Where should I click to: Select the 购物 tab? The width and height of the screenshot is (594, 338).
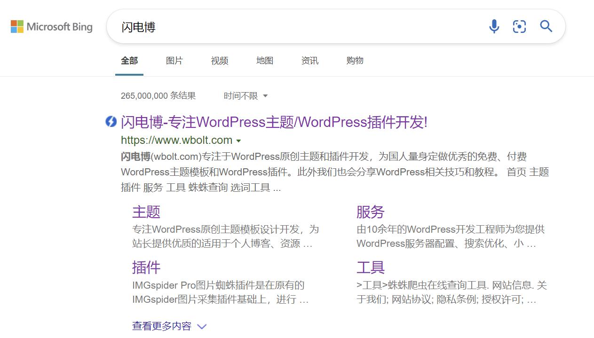click(x=355, y=61)
